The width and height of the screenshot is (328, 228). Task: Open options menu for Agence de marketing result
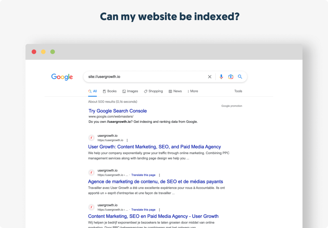coord(159,175)
